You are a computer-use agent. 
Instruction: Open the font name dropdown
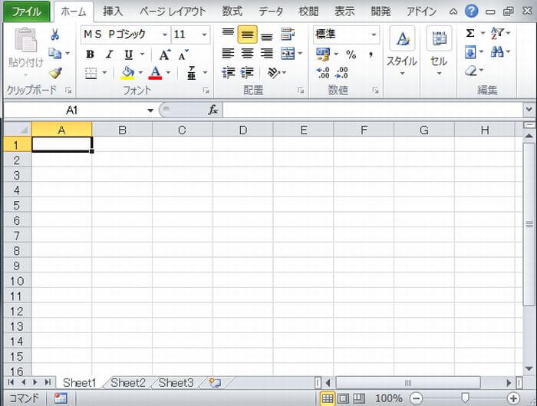point(165,35)
